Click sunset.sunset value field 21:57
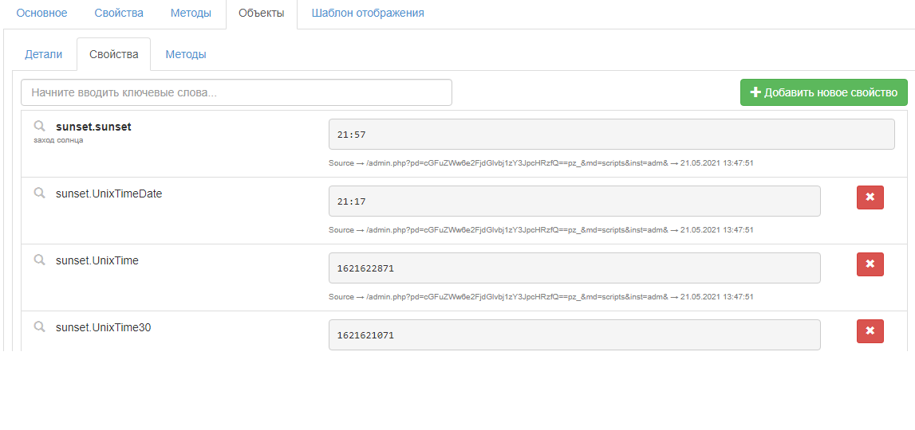915x430 pixels. click(x=612, y=134)
